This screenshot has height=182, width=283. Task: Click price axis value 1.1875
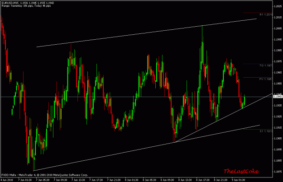[x=278, y=172]
